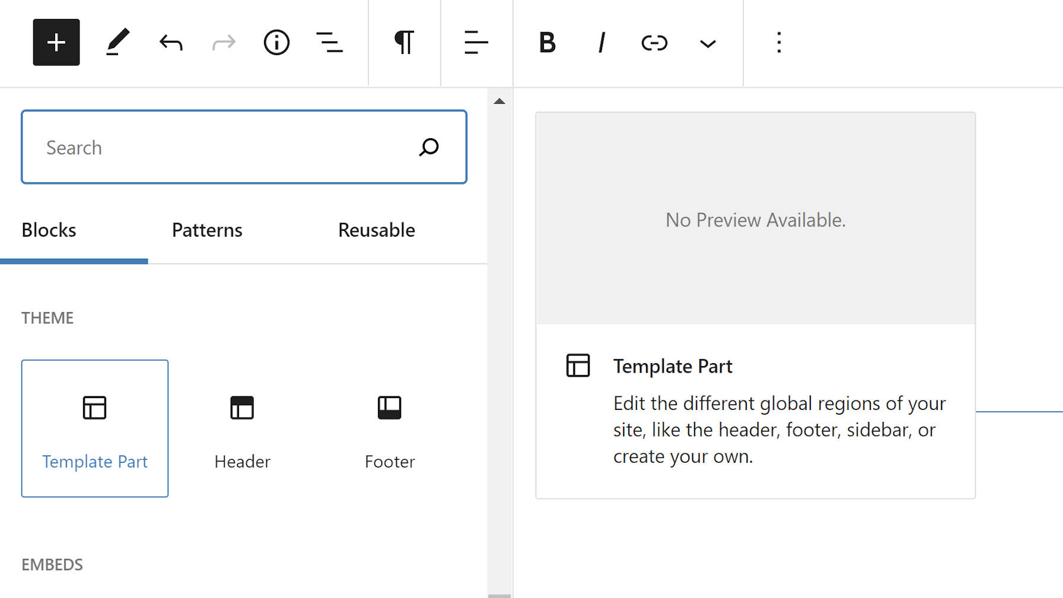This screenshot has width=1063, height=598.
Task: Insert the Header block
Action: (x=242, y=428)
